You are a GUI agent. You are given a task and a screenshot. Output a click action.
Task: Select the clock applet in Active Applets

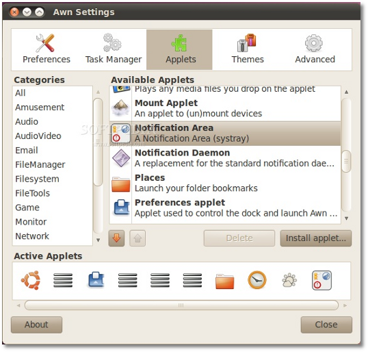[x=257, y=280]
